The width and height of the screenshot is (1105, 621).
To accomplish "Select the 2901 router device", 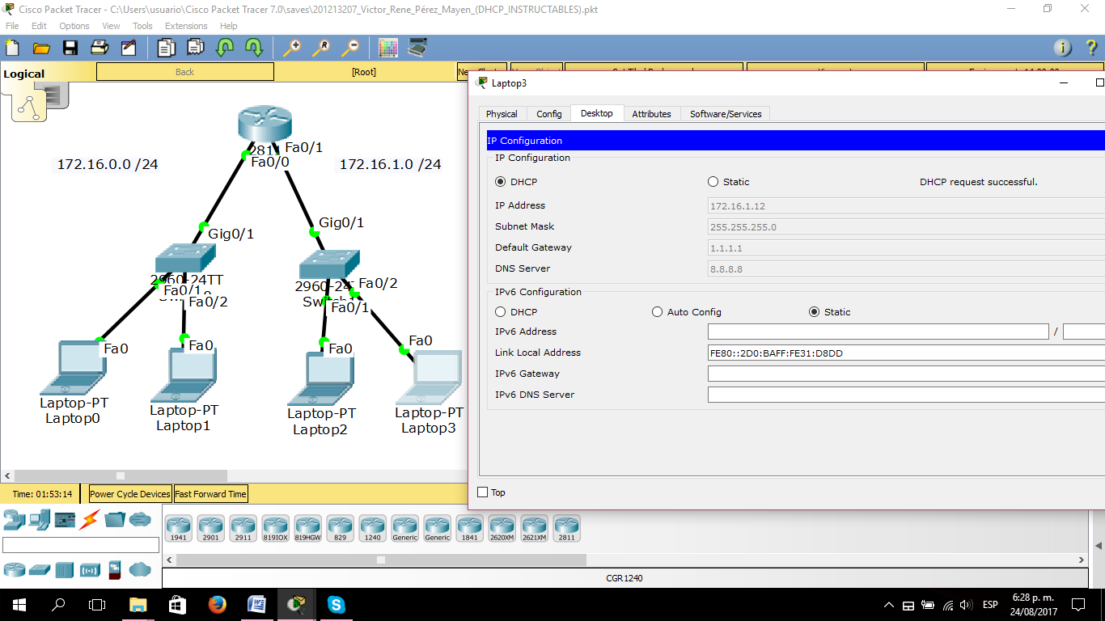I will (210, 527).
